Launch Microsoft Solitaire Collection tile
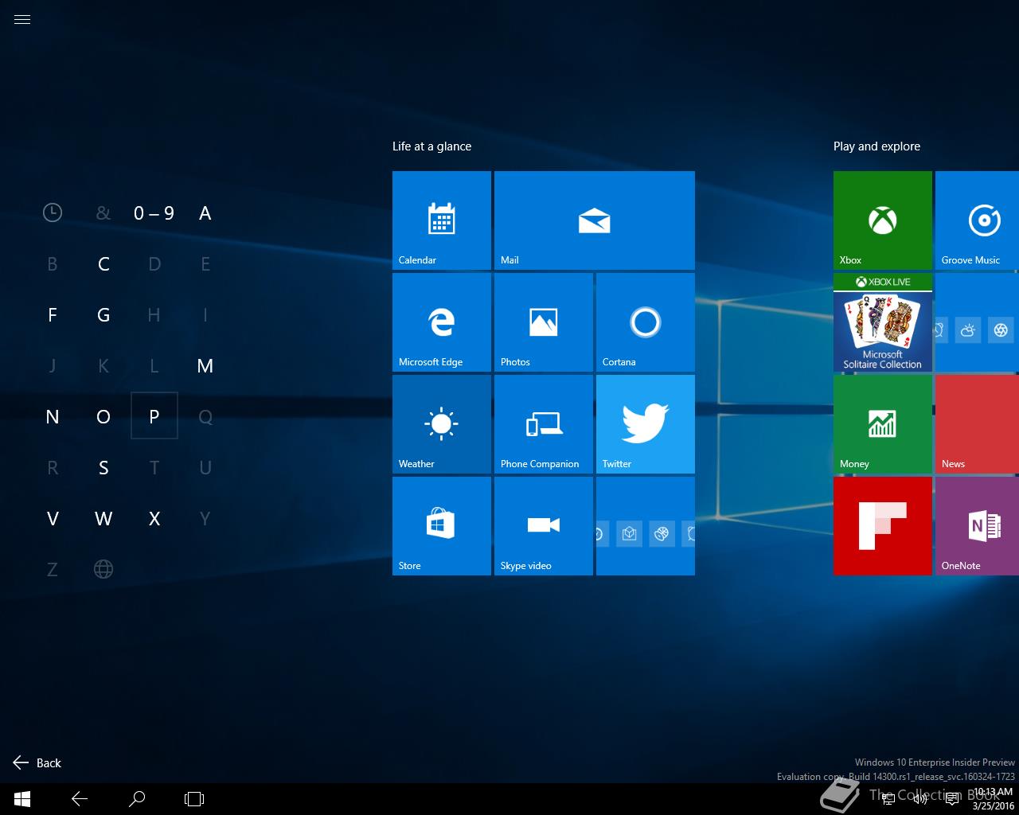 pos(883,322)
